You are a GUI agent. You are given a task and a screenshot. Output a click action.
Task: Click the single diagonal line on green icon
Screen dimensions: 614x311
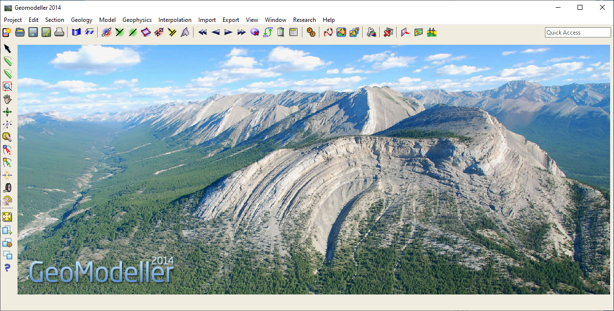(x=133, y=33)
